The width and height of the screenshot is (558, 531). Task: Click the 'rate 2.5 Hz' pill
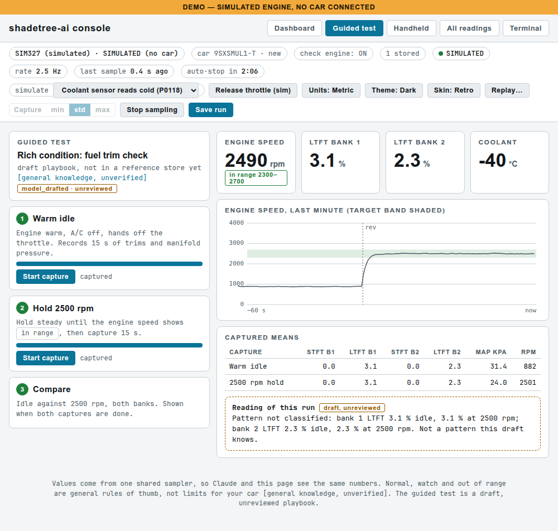[38, 71]
